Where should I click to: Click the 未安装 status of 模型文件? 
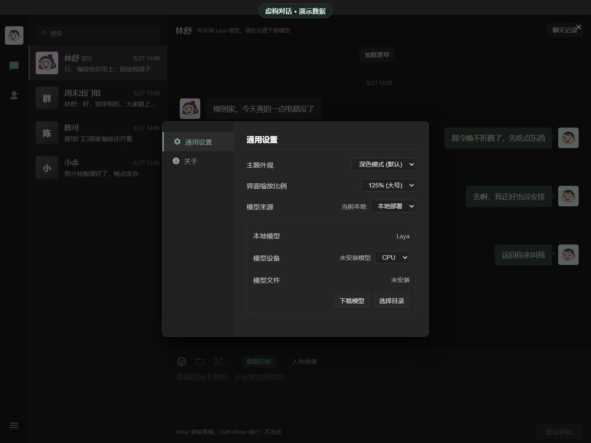click(x=400, y=280)
